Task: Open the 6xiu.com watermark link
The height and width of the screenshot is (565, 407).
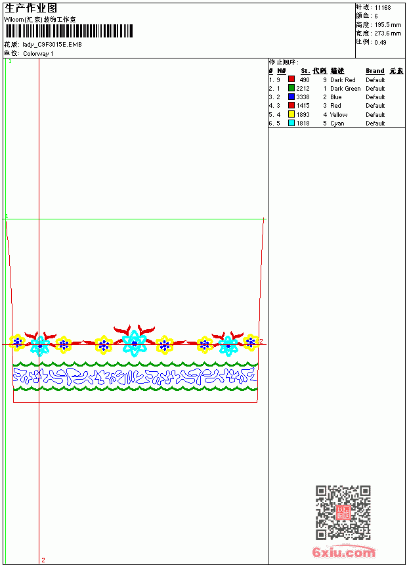Action: [343, 552]
